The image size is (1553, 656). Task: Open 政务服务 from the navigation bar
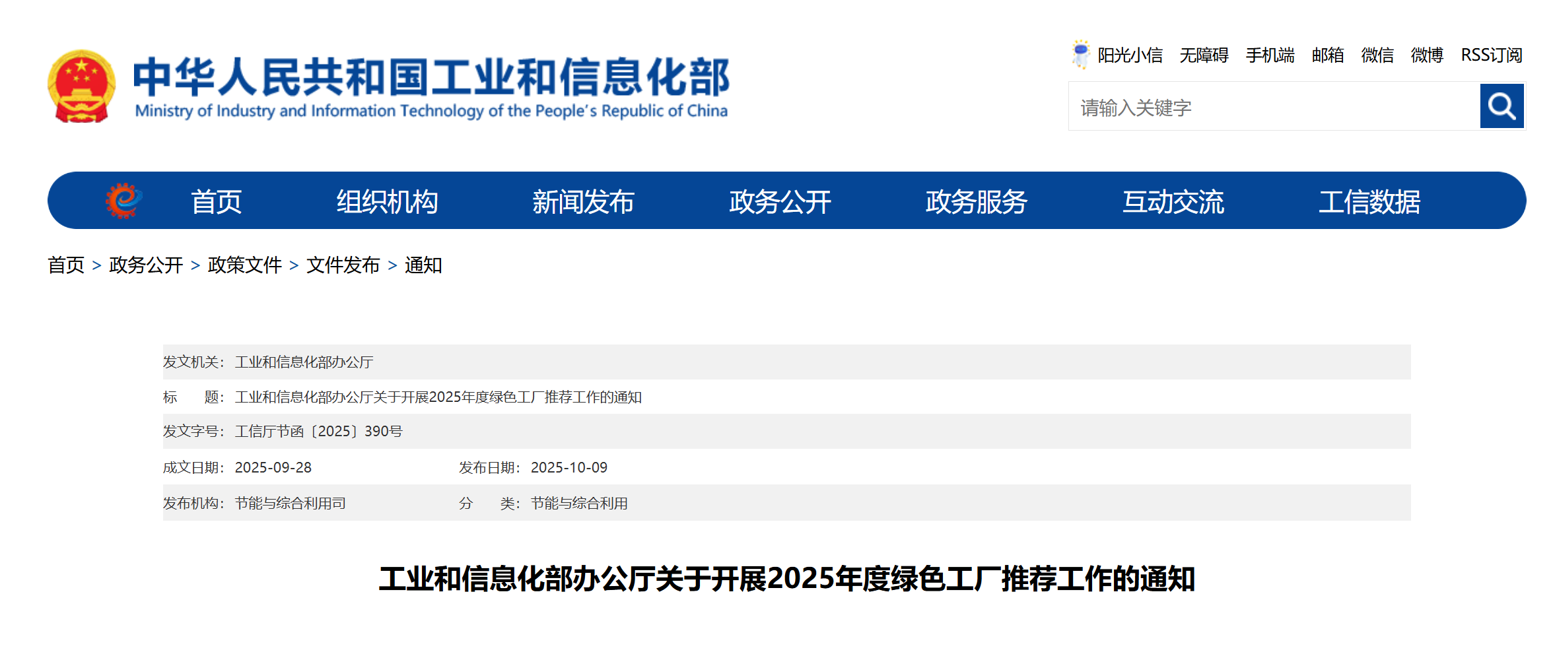click(976, 202)
